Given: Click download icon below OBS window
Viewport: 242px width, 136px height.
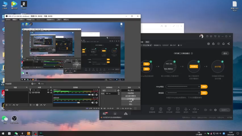Looking at the screenshot, I should pos(115,114).
